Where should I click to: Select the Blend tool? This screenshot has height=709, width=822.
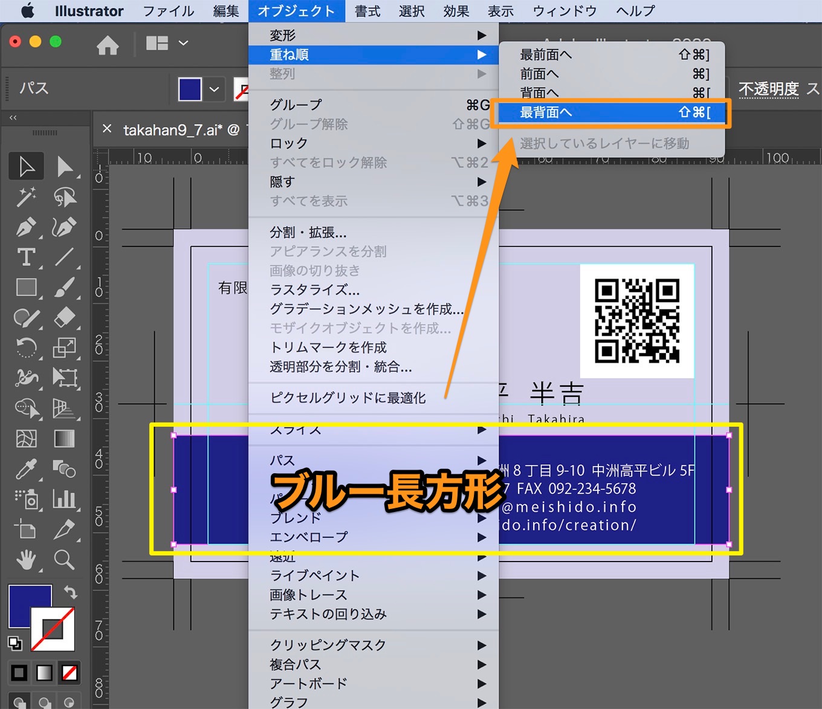(65, 468)
